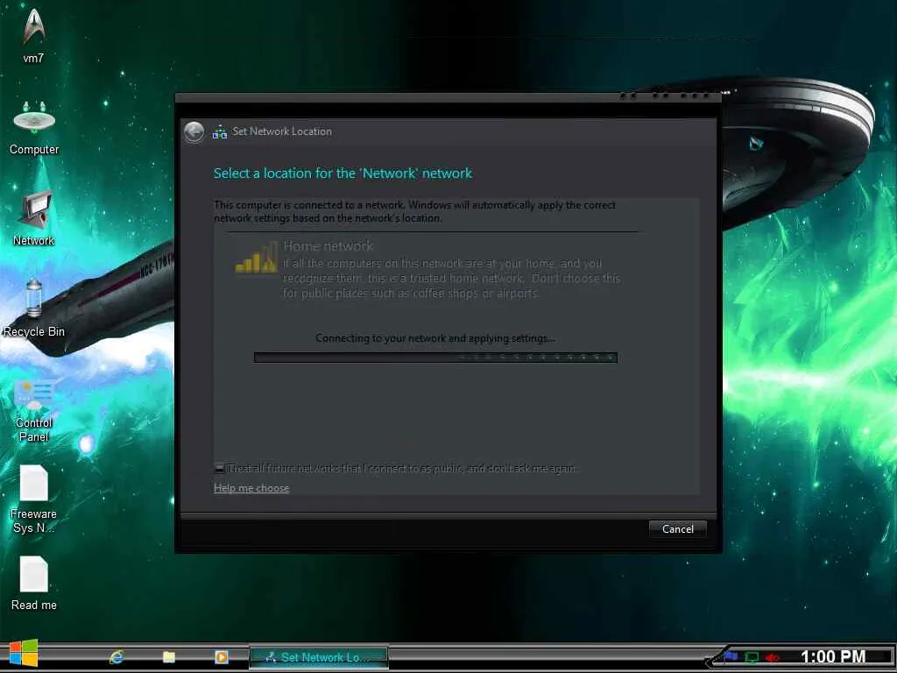
Task: Open media player from taskbar
Action: (x=222, y=657)
